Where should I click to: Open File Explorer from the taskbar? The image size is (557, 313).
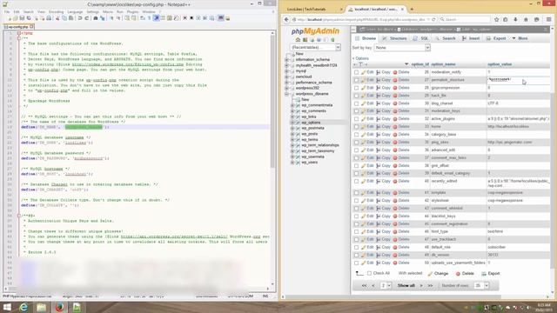(41, 307)
